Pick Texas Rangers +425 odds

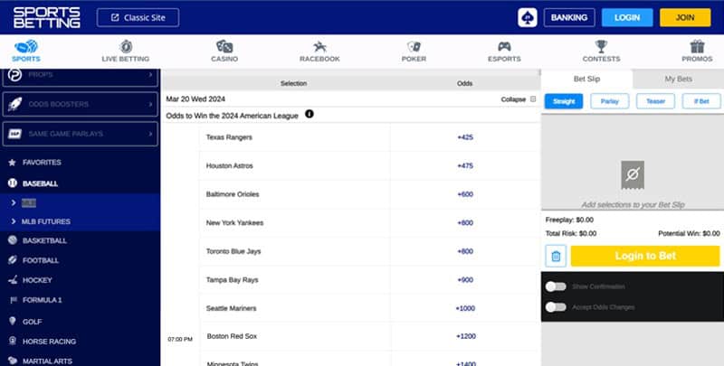465,136
